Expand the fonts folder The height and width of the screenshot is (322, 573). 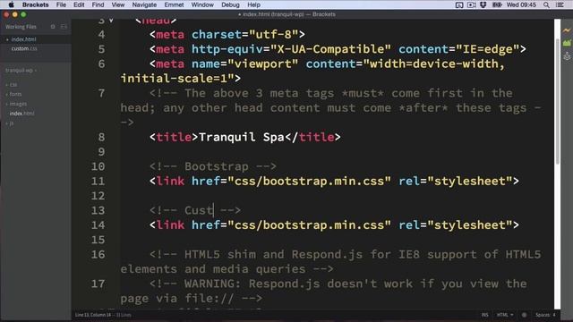pyautogui.click(x=13, y=94)
